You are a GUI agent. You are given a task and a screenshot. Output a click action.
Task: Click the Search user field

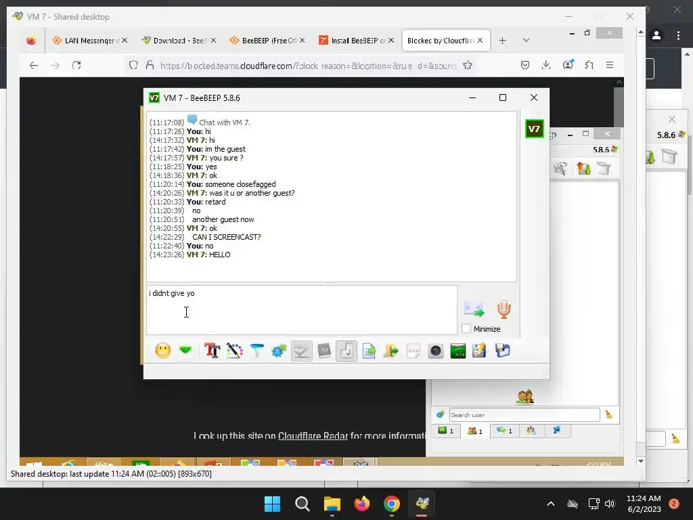524,415
